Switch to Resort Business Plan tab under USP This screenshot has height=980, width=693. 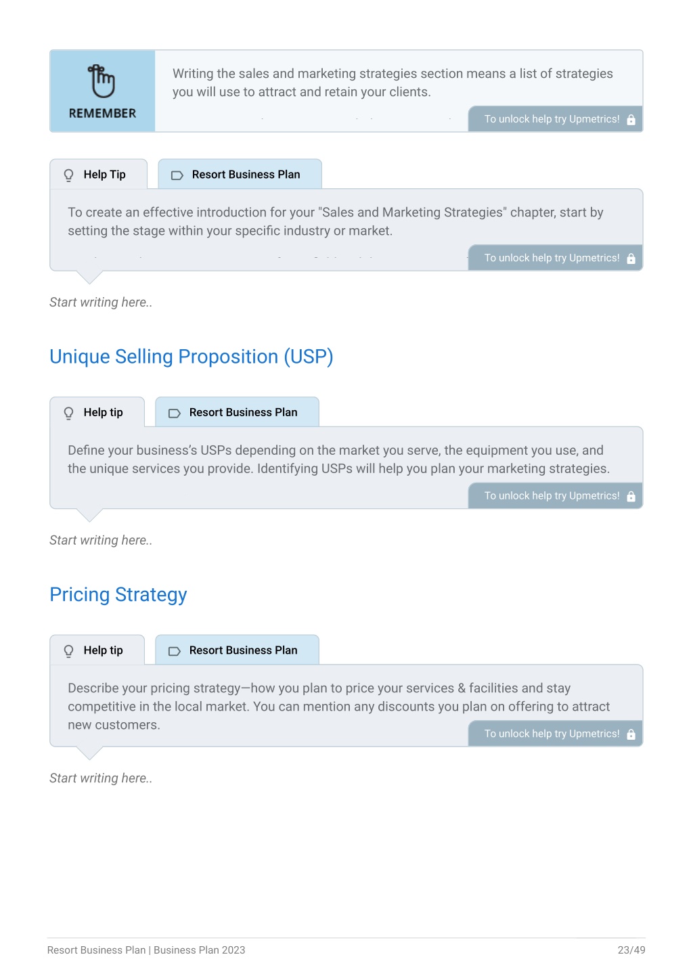(237, 412)
